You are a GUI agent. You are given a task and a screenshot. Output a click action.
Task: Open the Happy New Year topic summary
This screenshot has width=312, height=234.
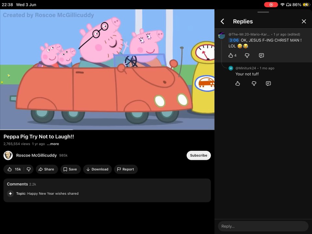coord(47,194)
